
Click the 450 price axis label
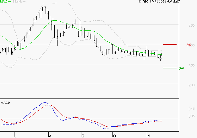(192, 26)
